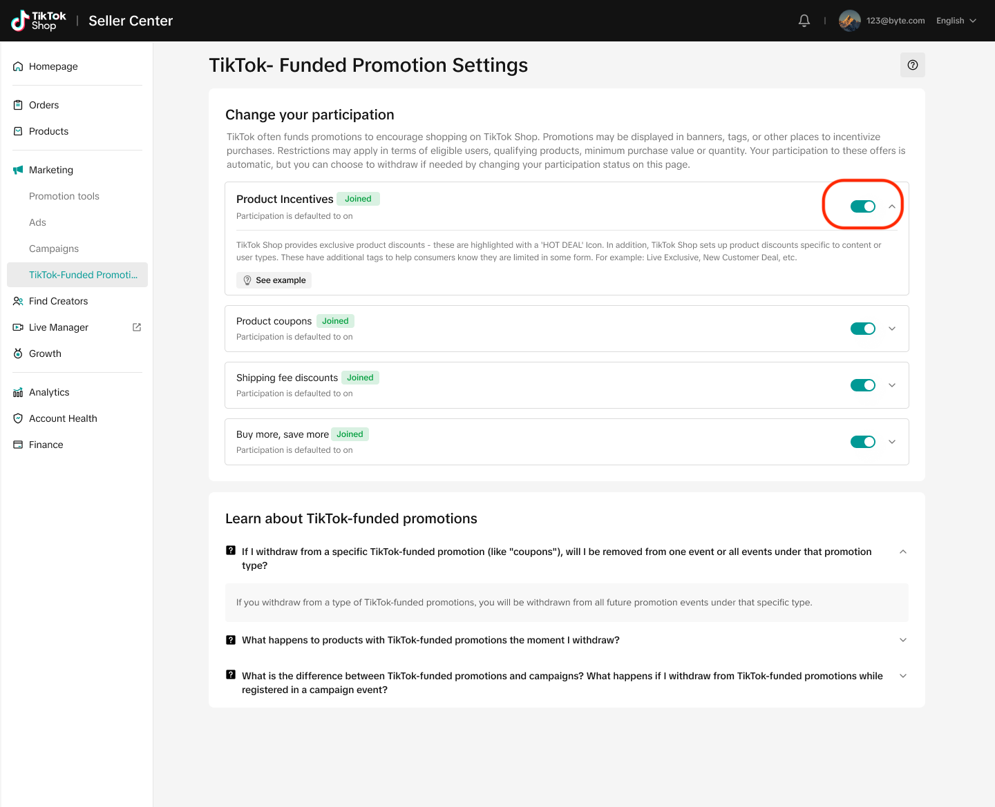Viewport: 995px width, 807px height.
Task: Switch off Shipping fee discounts toggle
Action: tap(862, 385)
